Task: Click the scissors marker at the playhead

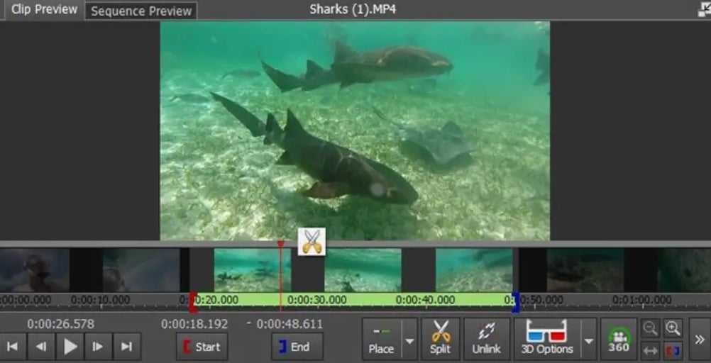Action: (x=312, y=242)
